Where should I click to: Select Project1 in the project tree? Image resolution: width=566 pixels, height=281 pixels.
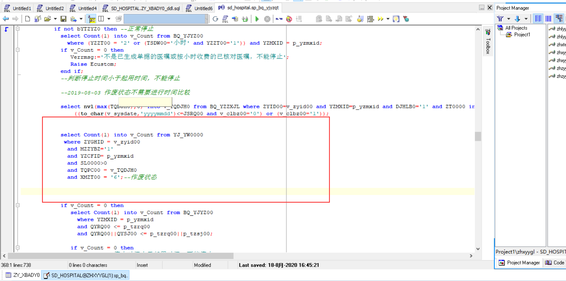point(522,35)
